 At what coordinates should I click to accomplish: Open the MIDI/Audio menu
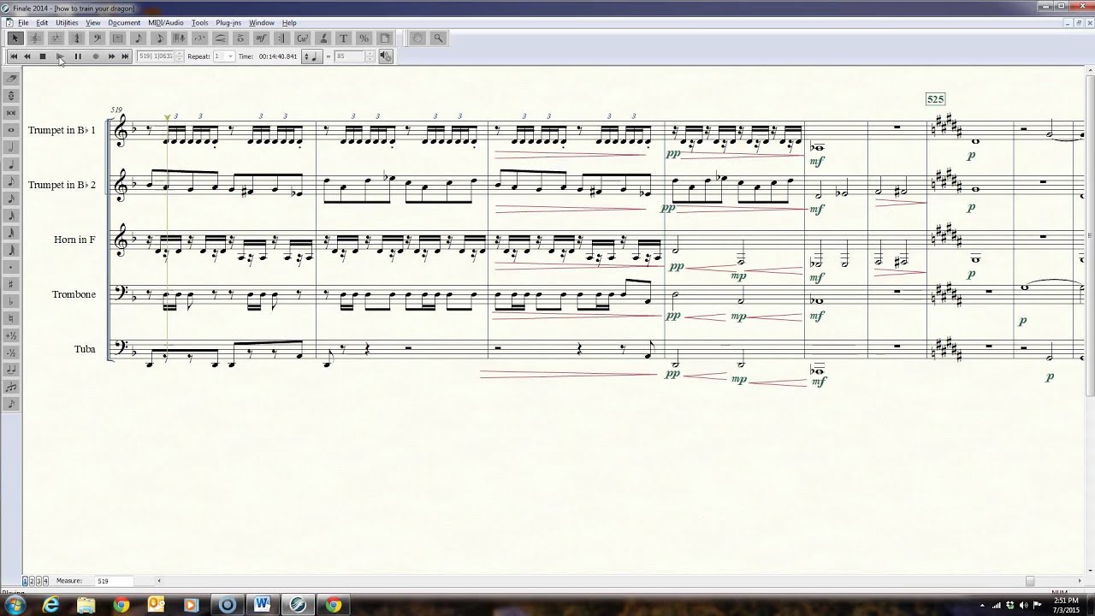click(166, 23)
